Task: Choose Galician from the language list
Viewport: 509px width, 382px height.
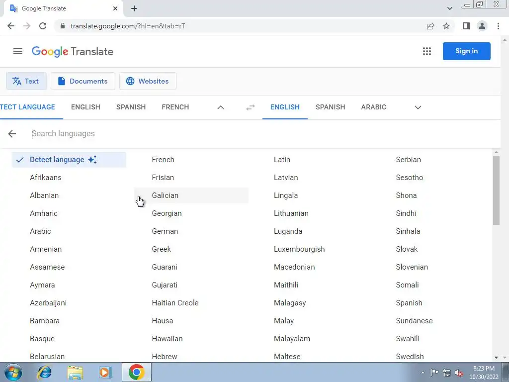Action: pyautogui.click(x=191, y=195)
